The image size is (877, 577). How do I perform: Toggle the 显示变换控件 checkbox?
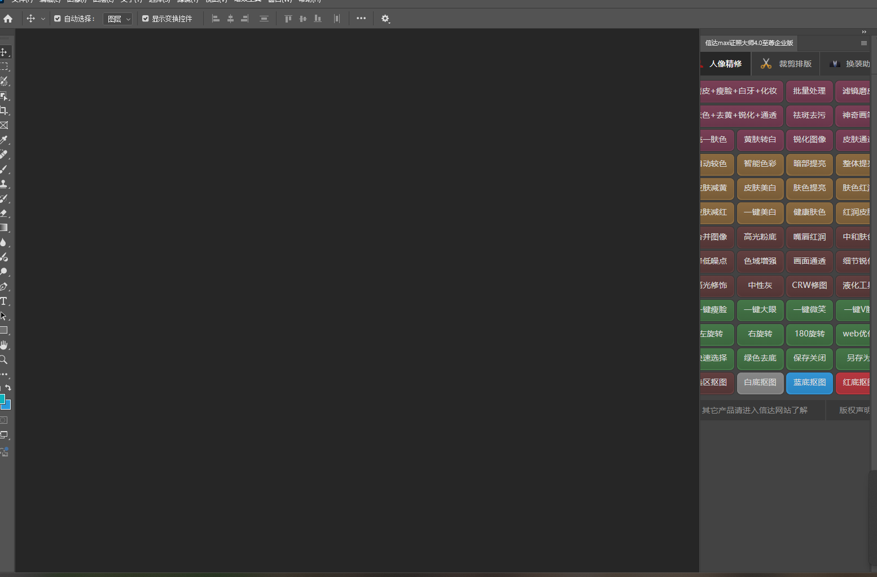(x=146, y=19)
